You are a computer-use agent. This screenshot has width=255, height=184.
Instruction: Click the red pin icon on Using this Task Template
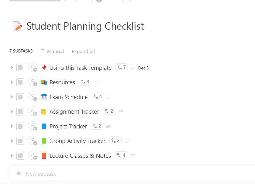44,68
